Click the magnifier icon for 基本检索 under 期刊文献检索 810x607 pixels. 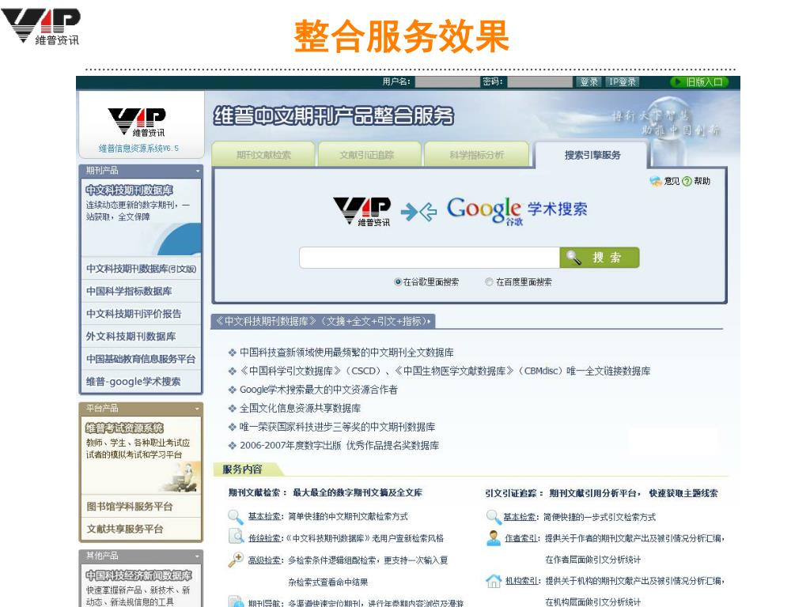236,517
